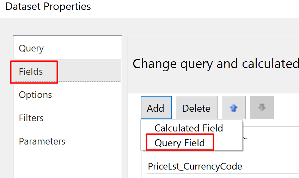Go to the Filters page
This screenshot has width=299, height=178.
31,118
